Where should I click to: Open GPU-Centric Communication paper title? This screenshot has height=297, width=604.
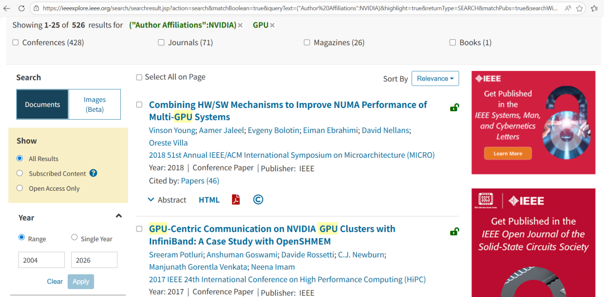click(x=272, y=235)
